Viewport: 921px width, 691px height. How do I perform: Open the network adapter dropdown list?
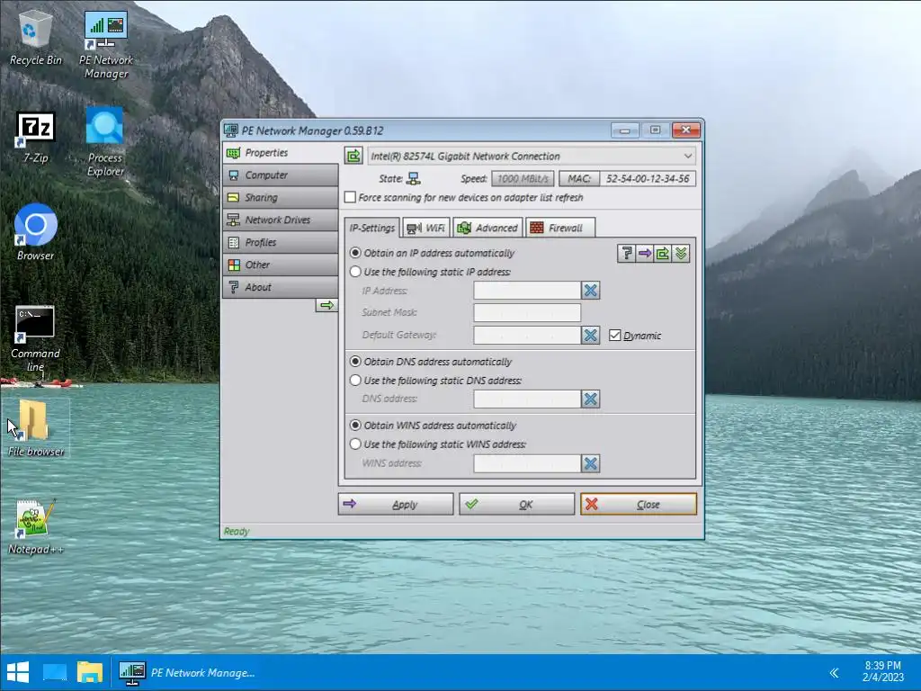532,157
